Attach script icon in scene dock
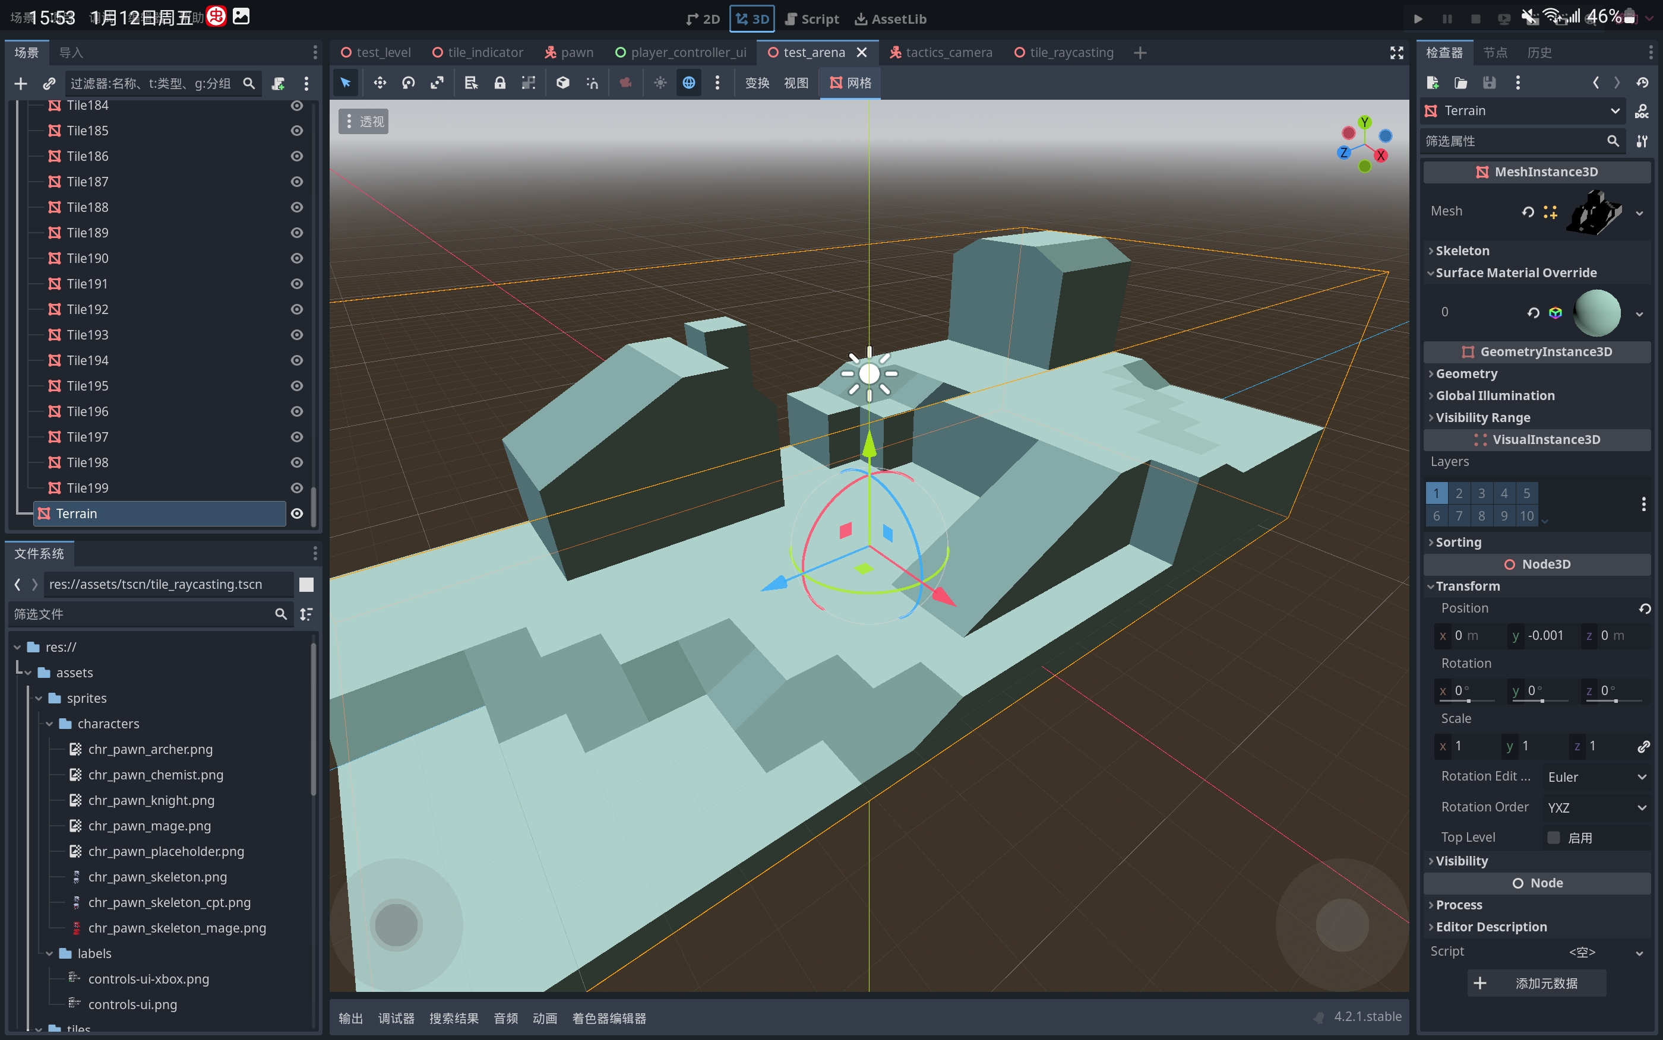This screenshot has height=1040, width=1663. coord(278,83)
